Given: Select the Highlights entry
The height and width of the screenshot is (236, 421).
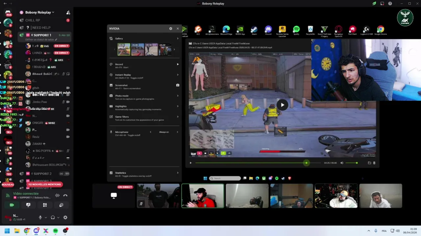Looking at the screenshot, I should (x=144, y=108).
